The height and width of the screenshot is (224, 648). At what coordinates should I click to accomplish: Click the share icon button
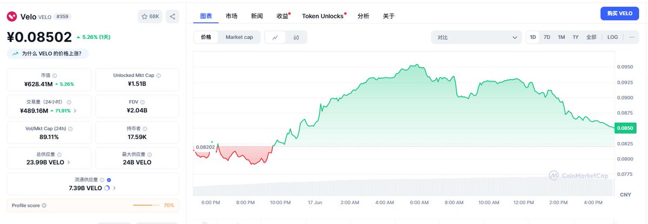tap(173, 17)
